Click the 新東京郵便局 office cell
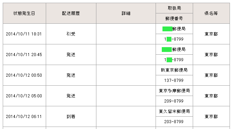This screenshot has height=129, width=232. [174, 70]
